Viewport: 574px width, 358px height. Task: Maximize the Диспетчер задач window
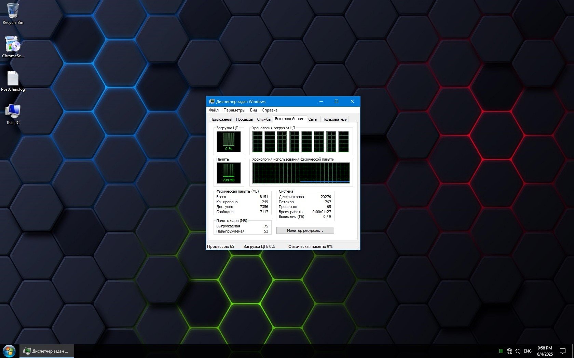click(x=337, y=101)
